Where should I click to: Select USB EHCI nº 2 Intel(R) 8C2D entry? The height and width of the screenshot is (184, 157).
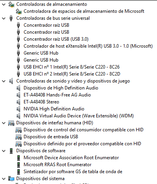[72, 74]
